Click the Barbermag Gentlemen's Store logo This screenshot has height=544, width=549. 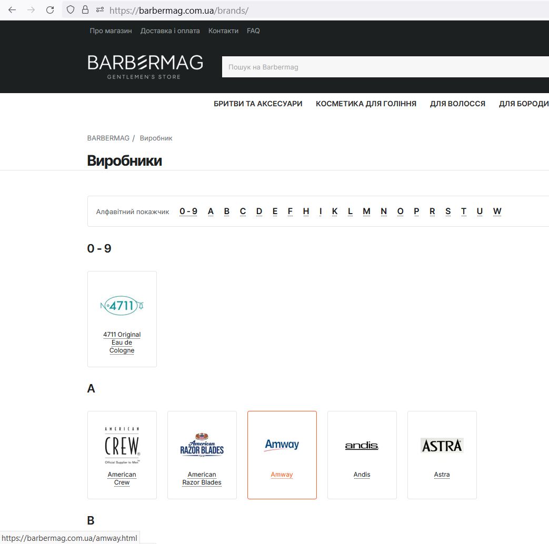point(145,67)
